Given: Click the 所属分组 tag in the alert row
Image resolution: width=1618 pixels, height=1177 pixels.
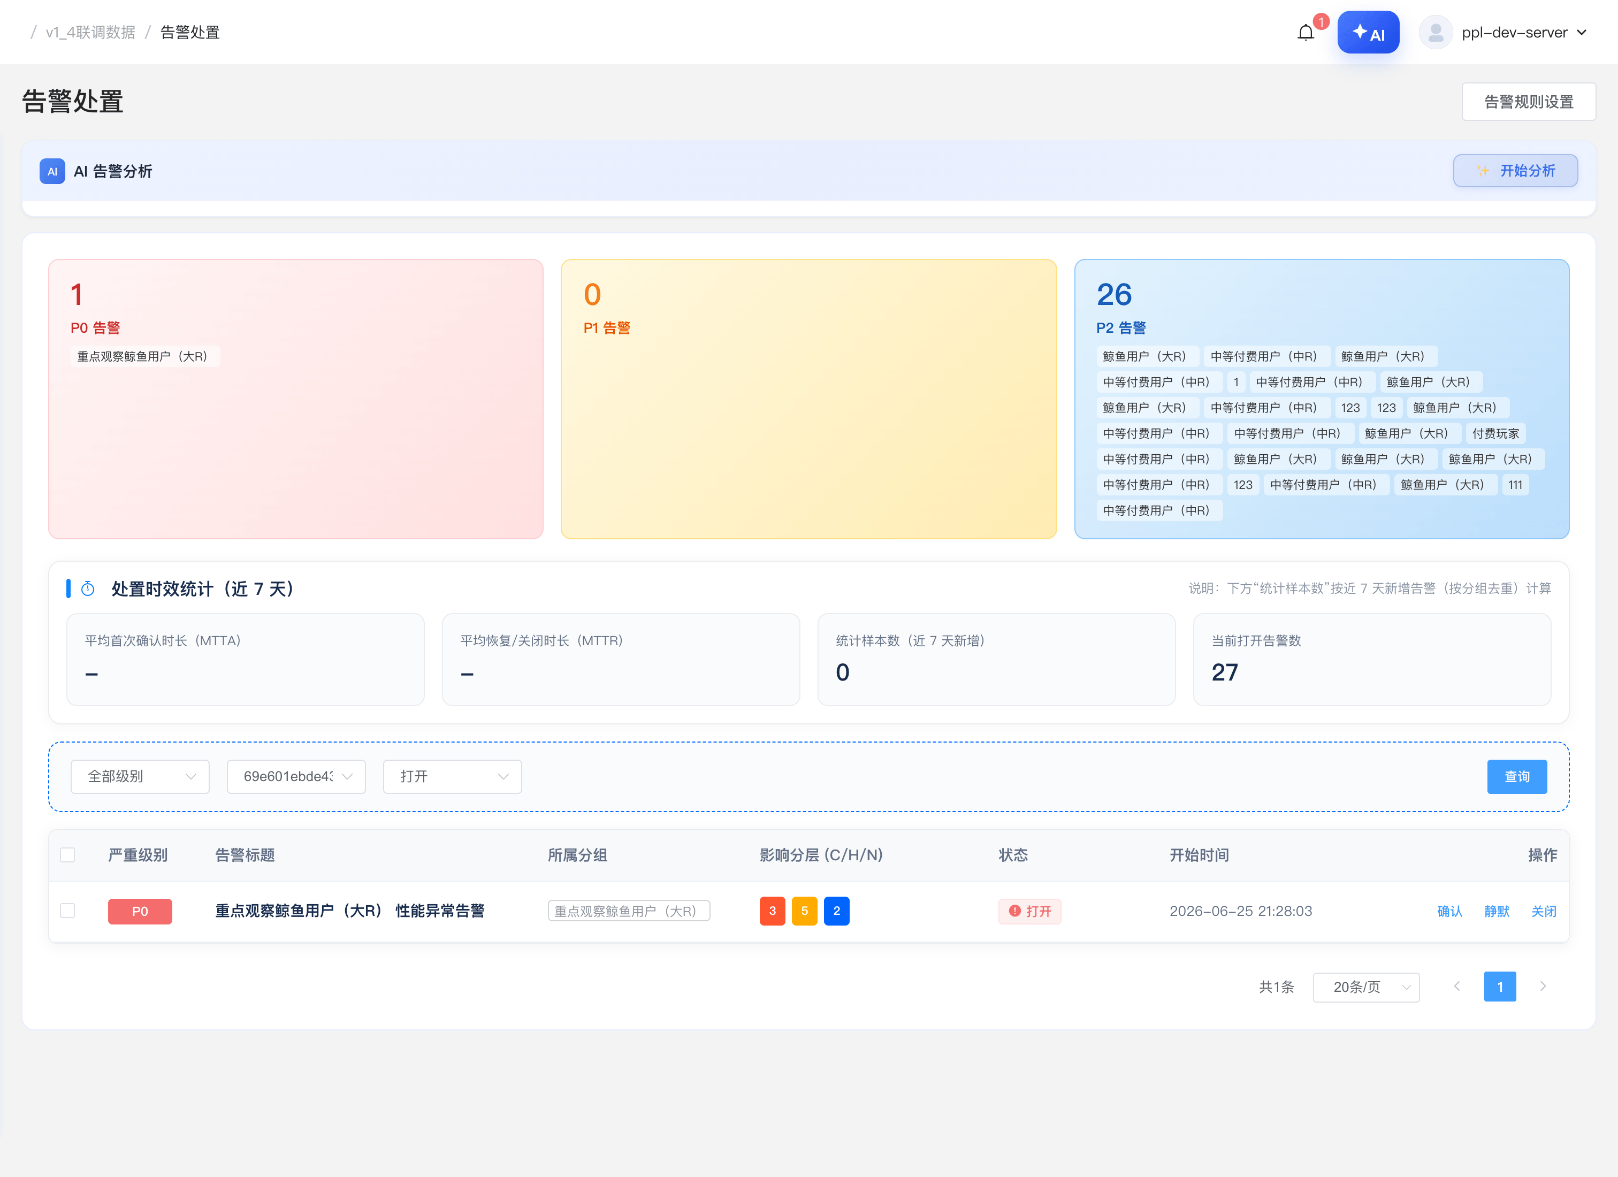Looking at the screenshot, I should coord(629,911).
